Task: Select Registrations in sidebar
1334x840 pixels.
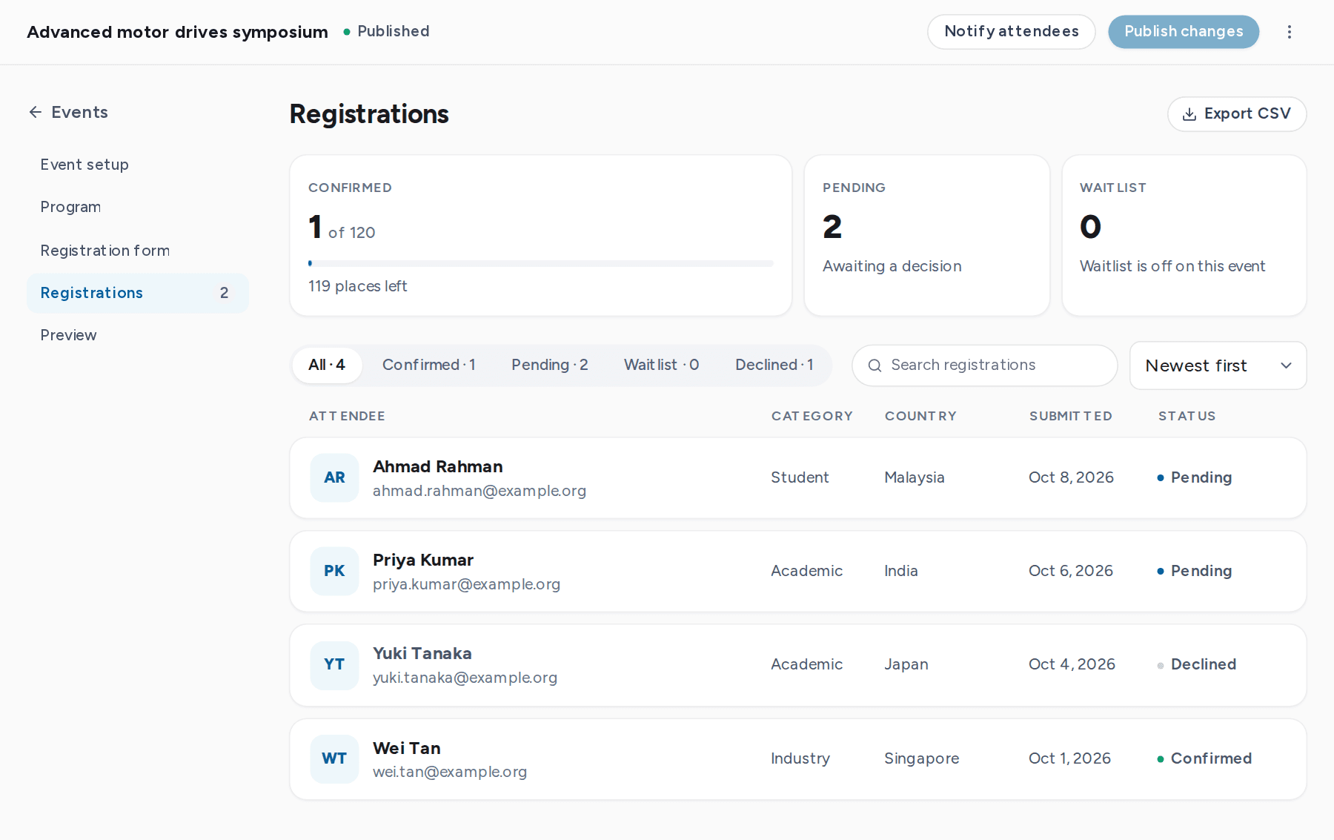Action: [x=138, y=294]
